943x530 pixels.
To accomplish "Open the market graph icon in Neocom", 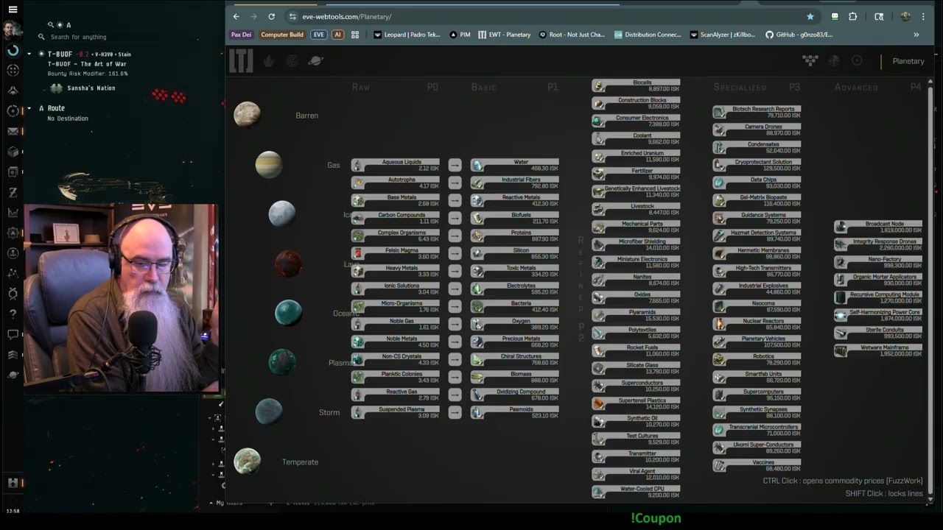I will pyautogui.click(x=13, y=213).
